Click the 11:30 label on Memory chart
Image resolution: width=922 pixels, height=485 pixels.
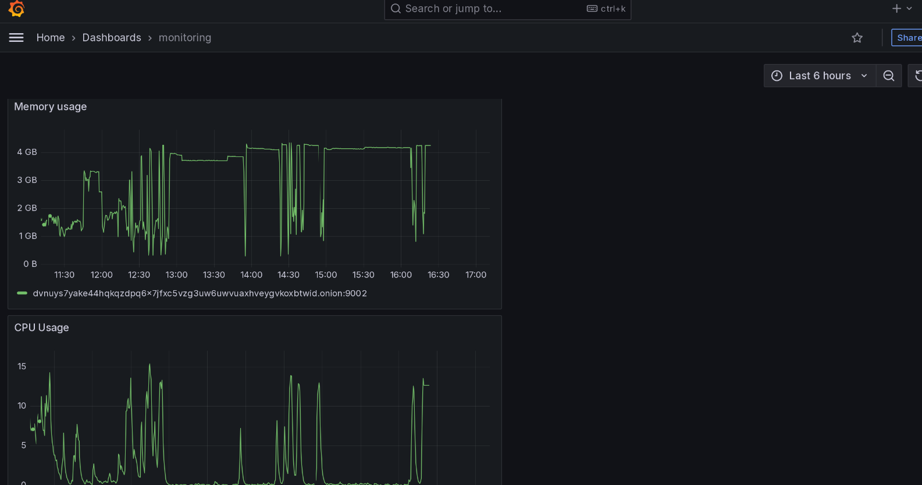(x=65, y=274)
